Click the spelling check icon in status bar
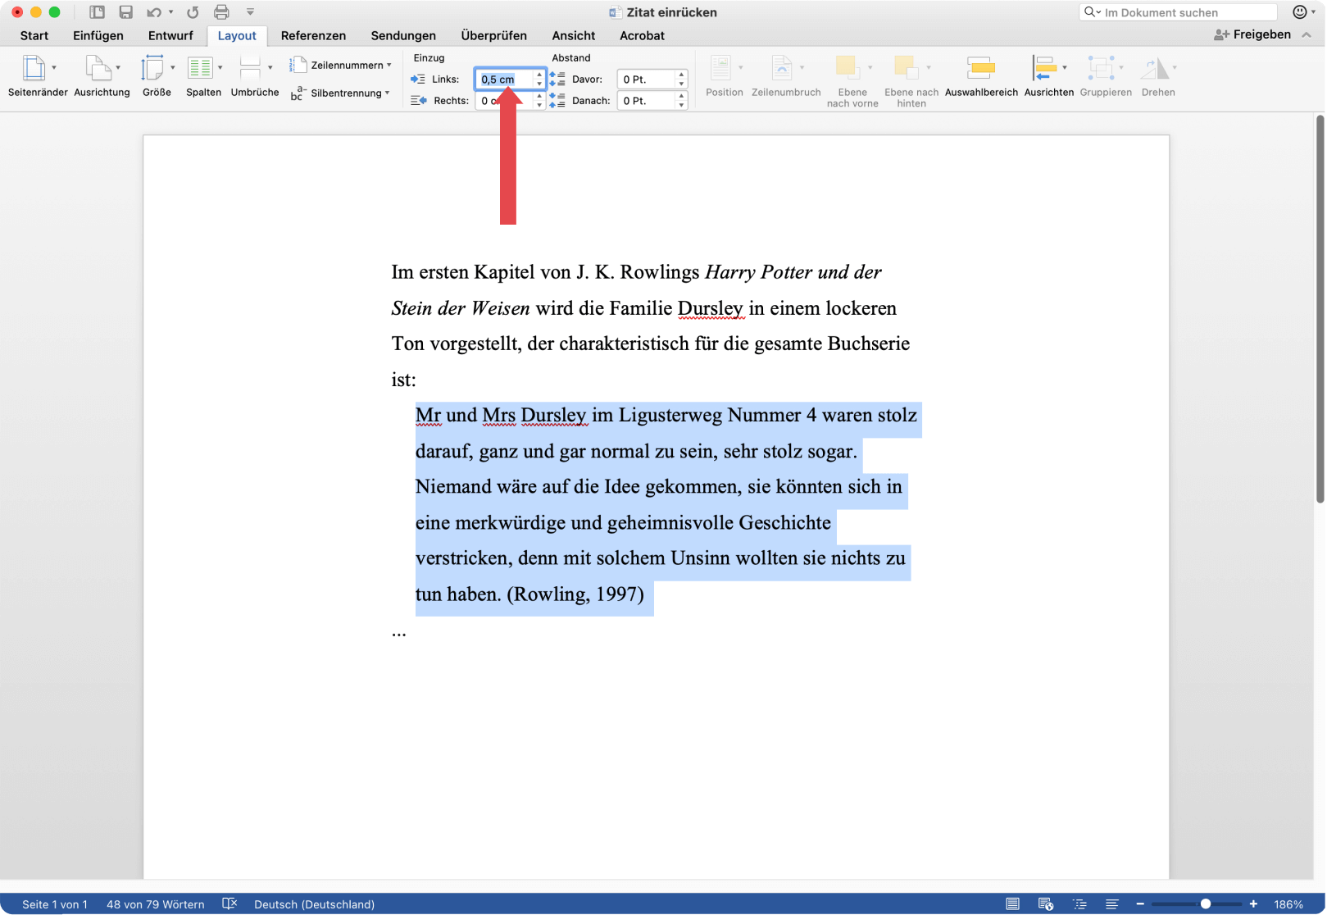 point(229,904)
